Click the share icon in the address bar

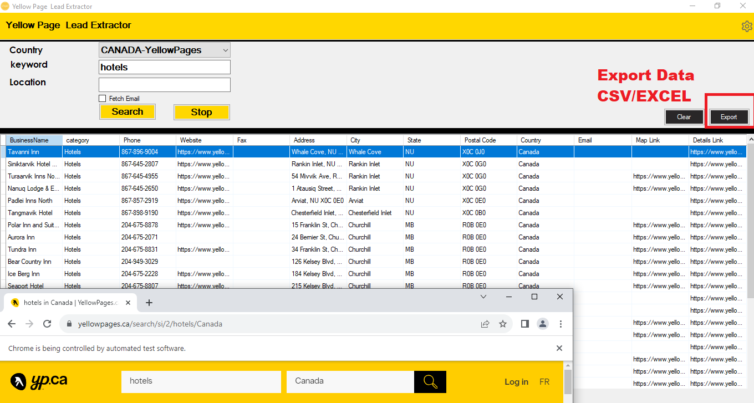click(485, 324)
